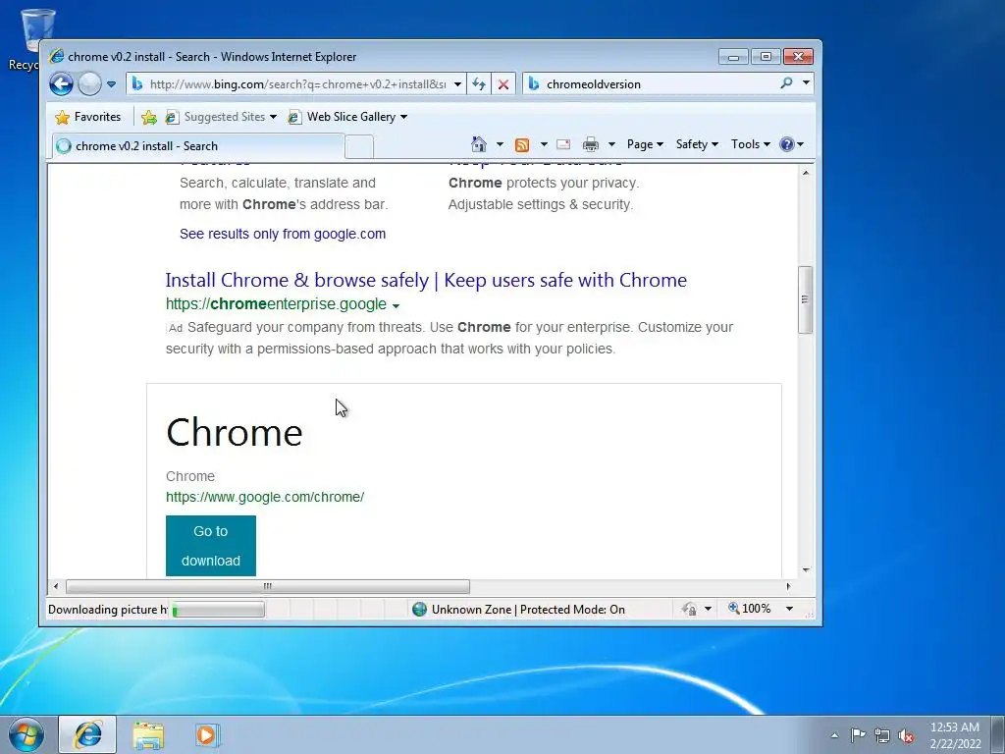Viewport: 1005px width, 754px height.
Task: Open Windows Media Player from taskbar
Action: point(207,735)
